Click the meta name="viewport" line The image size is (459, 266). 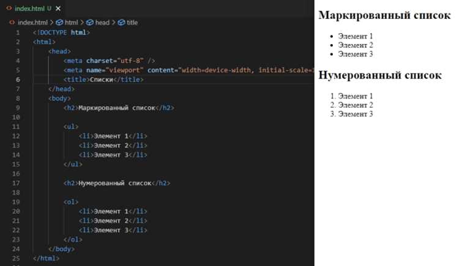[x=189, y=70]
